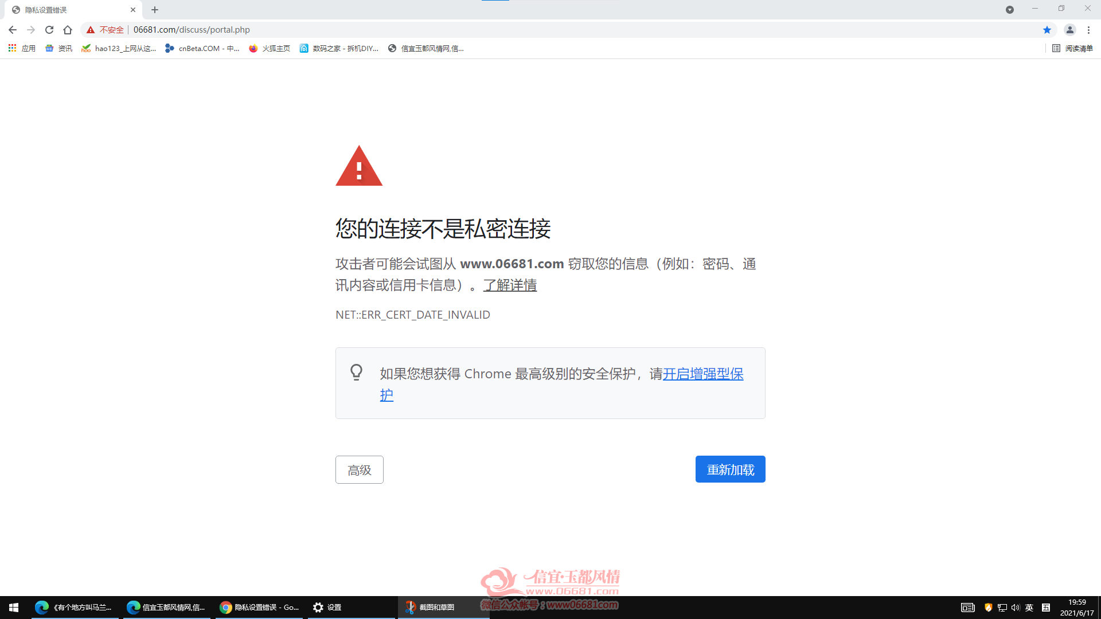Open the cnBeta.COM bookmark
Viewport: 1101px width, 619px height.
pyautogui.click(x=202, y=49)
